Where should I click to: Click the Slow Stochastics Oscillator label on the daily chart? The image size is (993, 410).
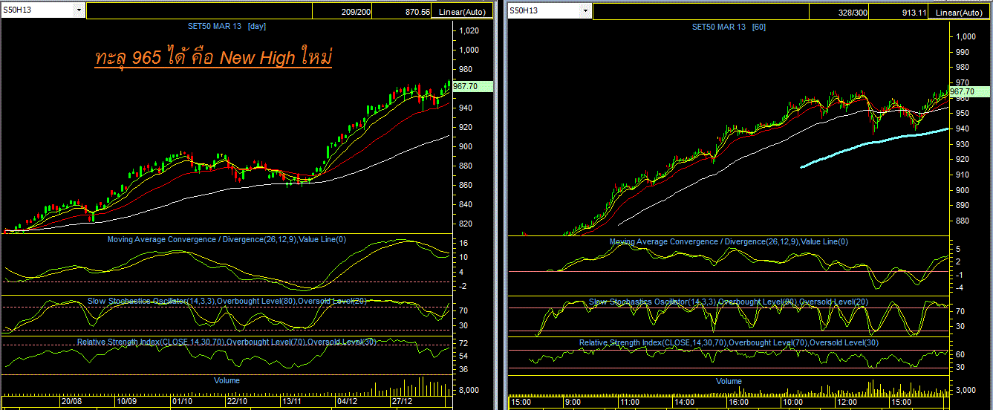click(x=227, y=302)
